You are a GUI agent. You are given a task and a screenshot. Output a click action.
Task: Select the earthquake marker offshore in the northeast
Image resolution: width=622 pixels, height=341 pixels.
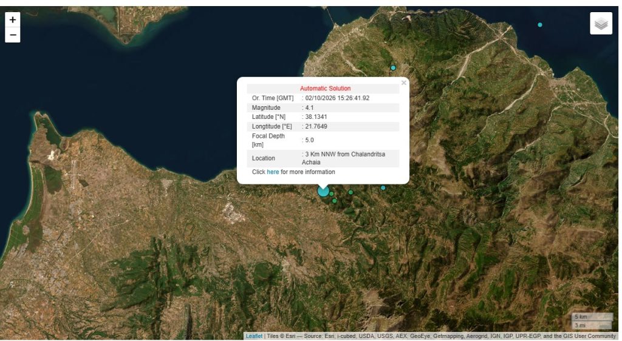pyautogui.click(x=539, y=25)
